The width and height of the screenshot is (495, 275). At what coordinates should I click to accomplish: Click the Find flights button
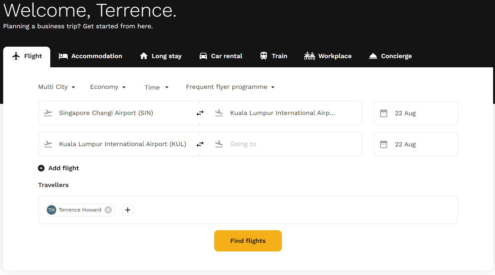point(248,241)
